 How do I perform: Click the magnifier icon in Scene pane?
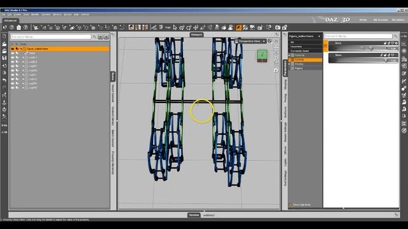click(94, 37)
